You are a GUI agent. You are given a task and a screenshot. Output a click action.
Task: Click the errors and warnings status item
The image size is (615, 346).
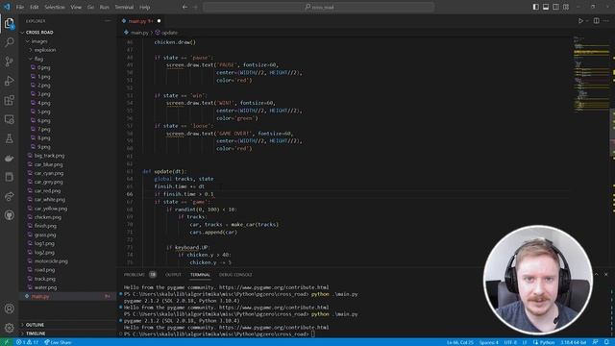point(28,342)
